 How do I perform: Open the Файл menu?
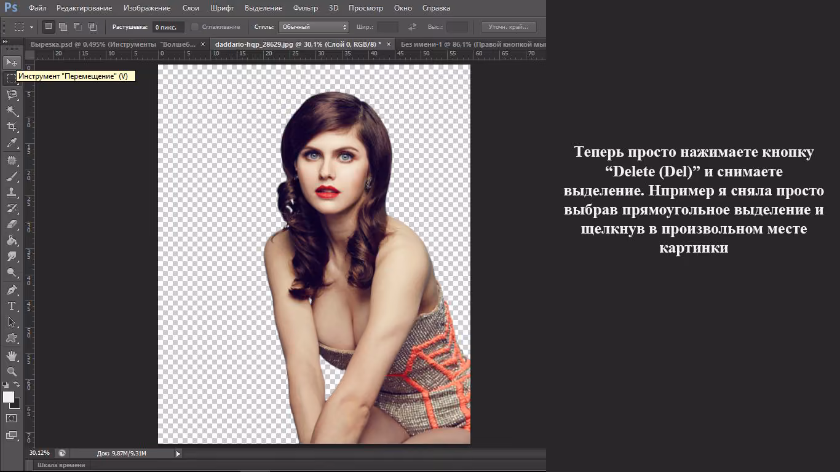(x=37, y=8)
